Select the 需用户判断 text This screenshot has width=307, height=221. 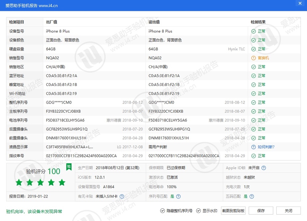[158, 147]
